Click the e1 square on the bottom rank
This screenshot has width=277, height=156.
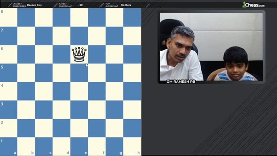click(x=79, y=146)
